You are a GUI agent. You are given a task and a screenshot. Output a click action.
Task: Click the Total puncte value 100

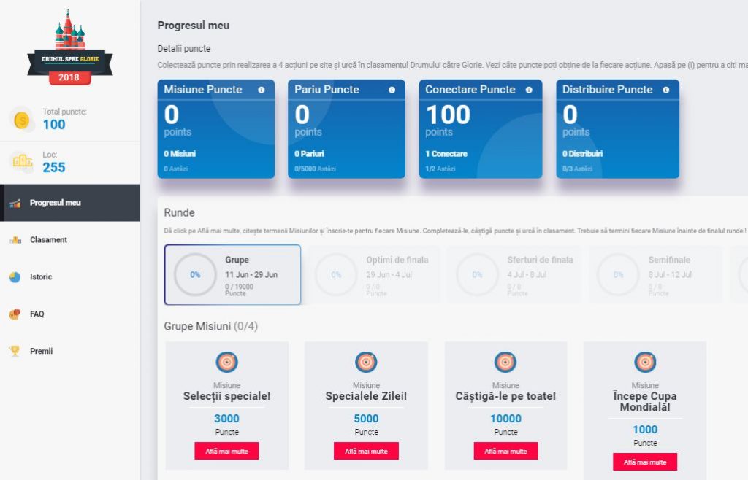[x=54, y=125]
